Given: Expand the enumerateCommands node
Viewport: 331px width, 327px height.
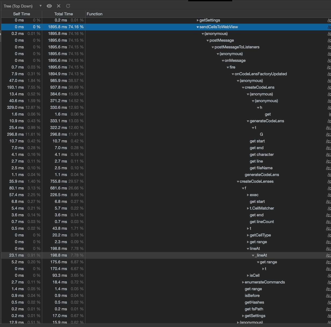Looking at the screenshot, I should 243,282.
